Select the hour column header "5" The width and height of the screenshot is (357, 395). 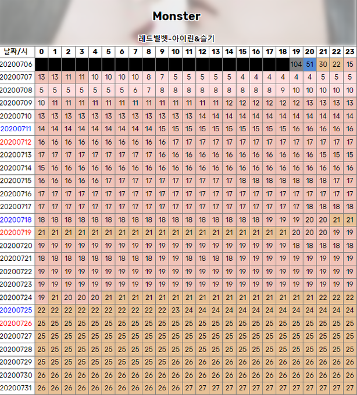[108, 52]
